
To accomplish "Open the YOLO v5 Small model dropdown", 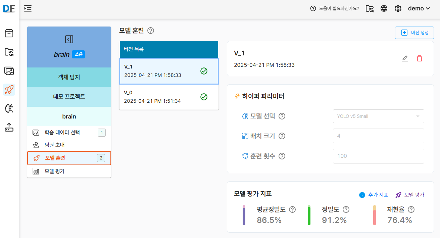I will 378,116.
